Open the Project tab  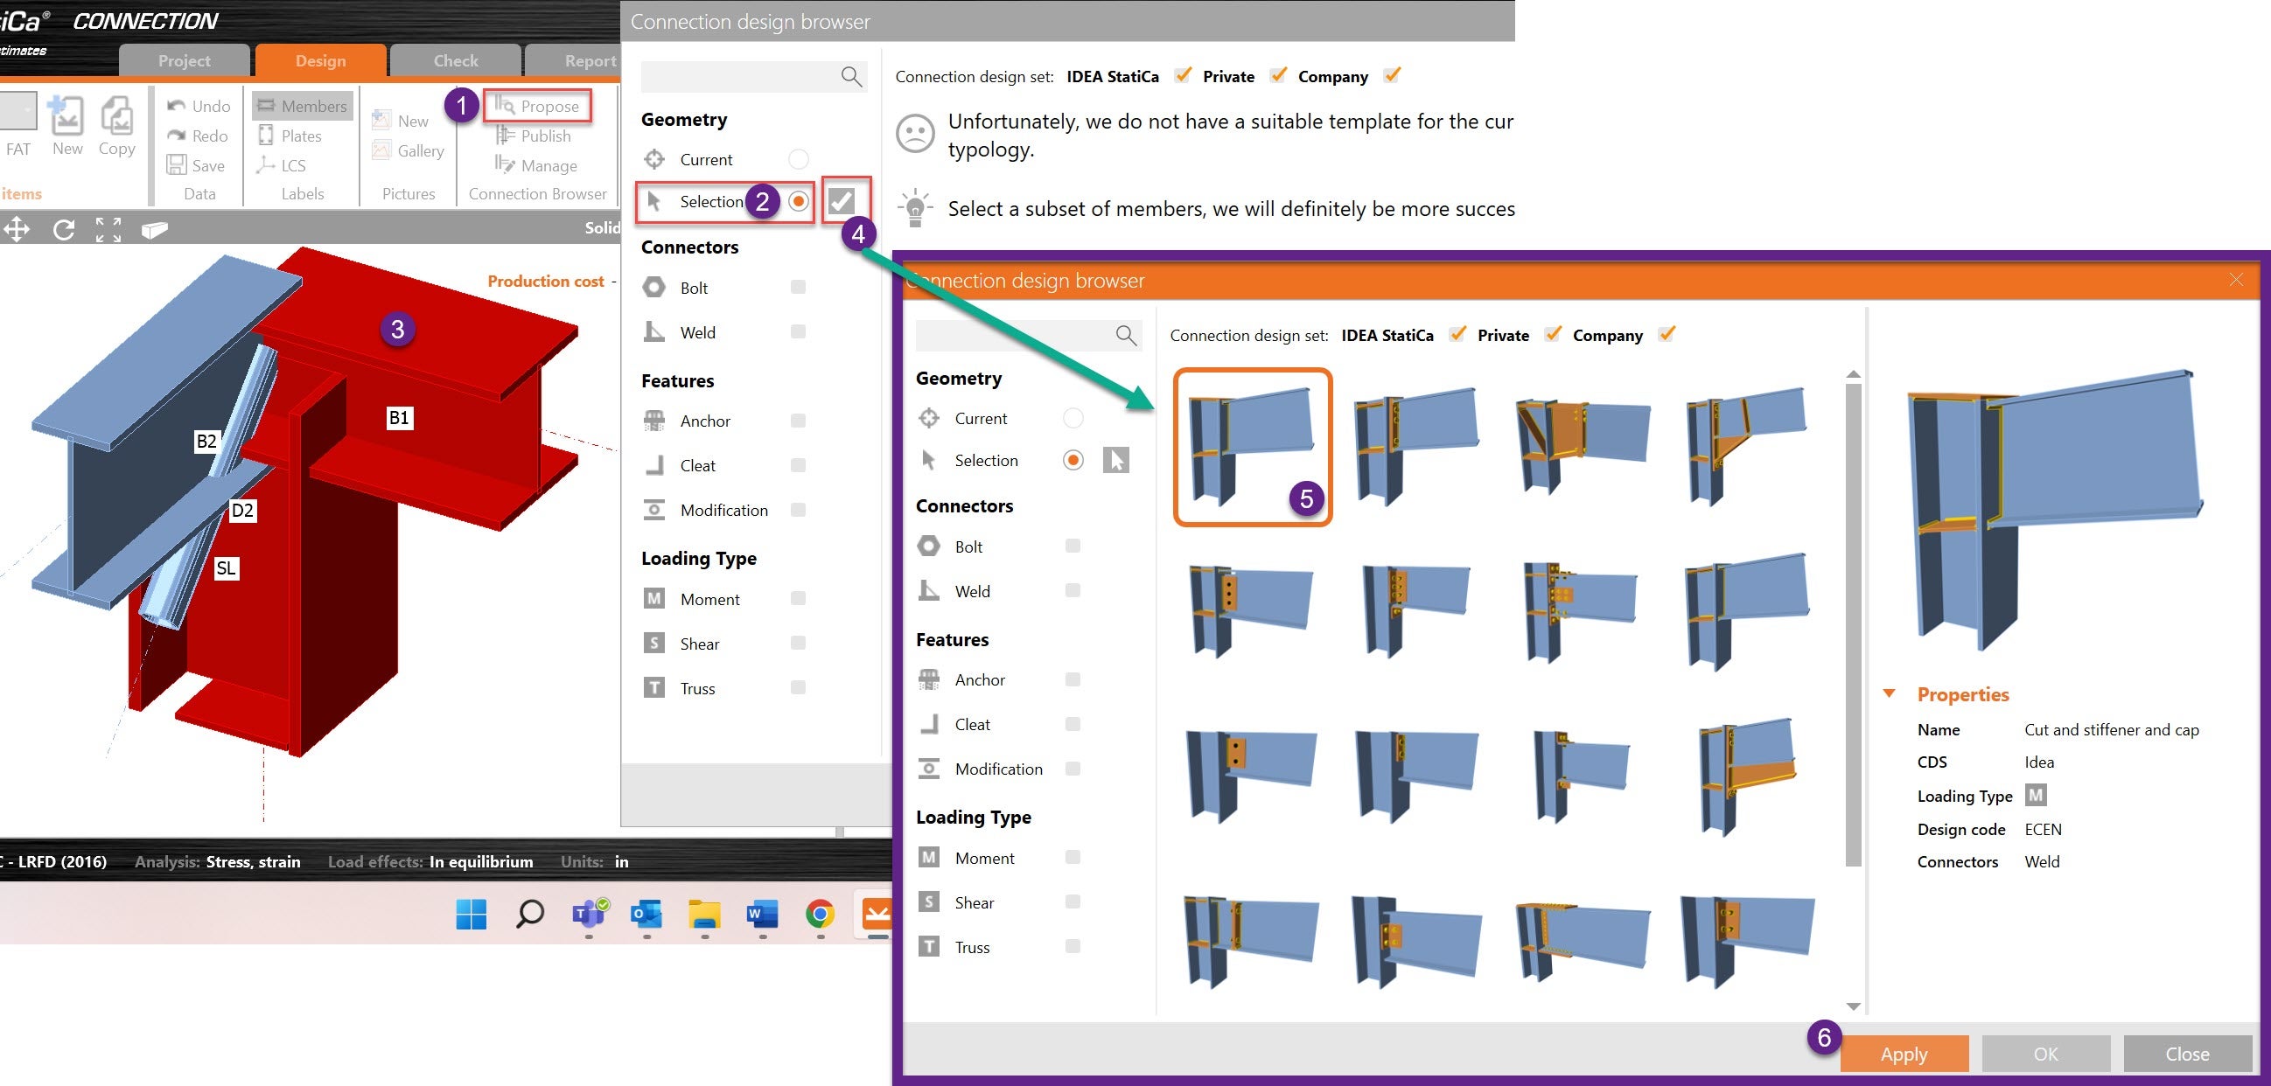click(x=185, y=61)
